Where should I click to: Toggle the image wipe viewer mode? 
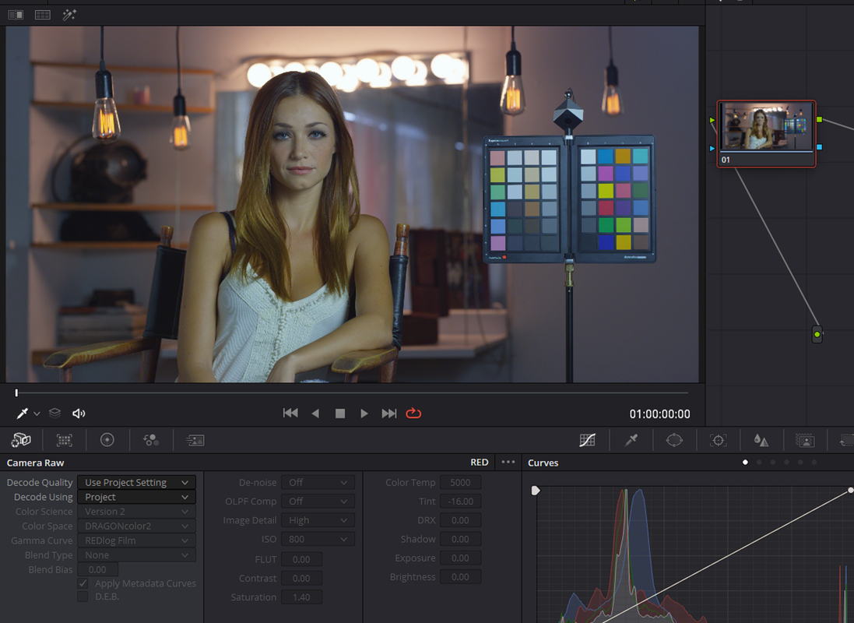pyautogui.click(x=16, y=15)
